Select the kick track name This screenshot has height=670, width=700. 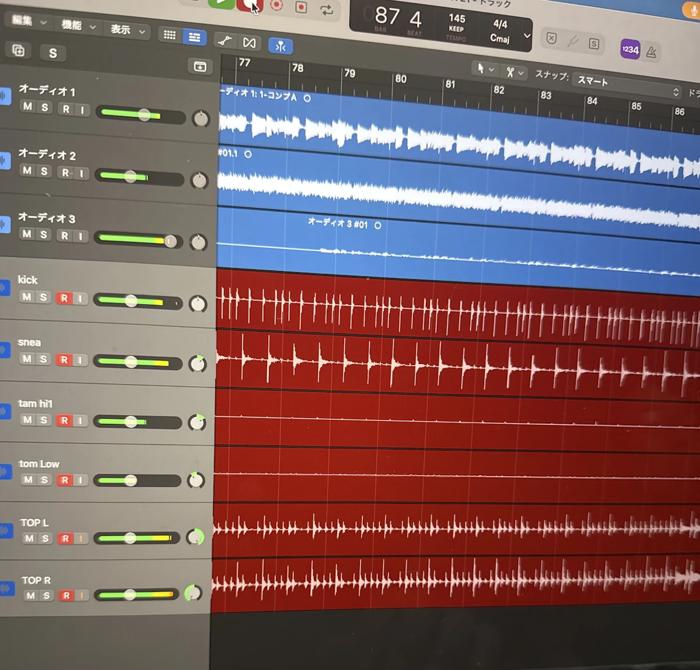coord(27,280)
